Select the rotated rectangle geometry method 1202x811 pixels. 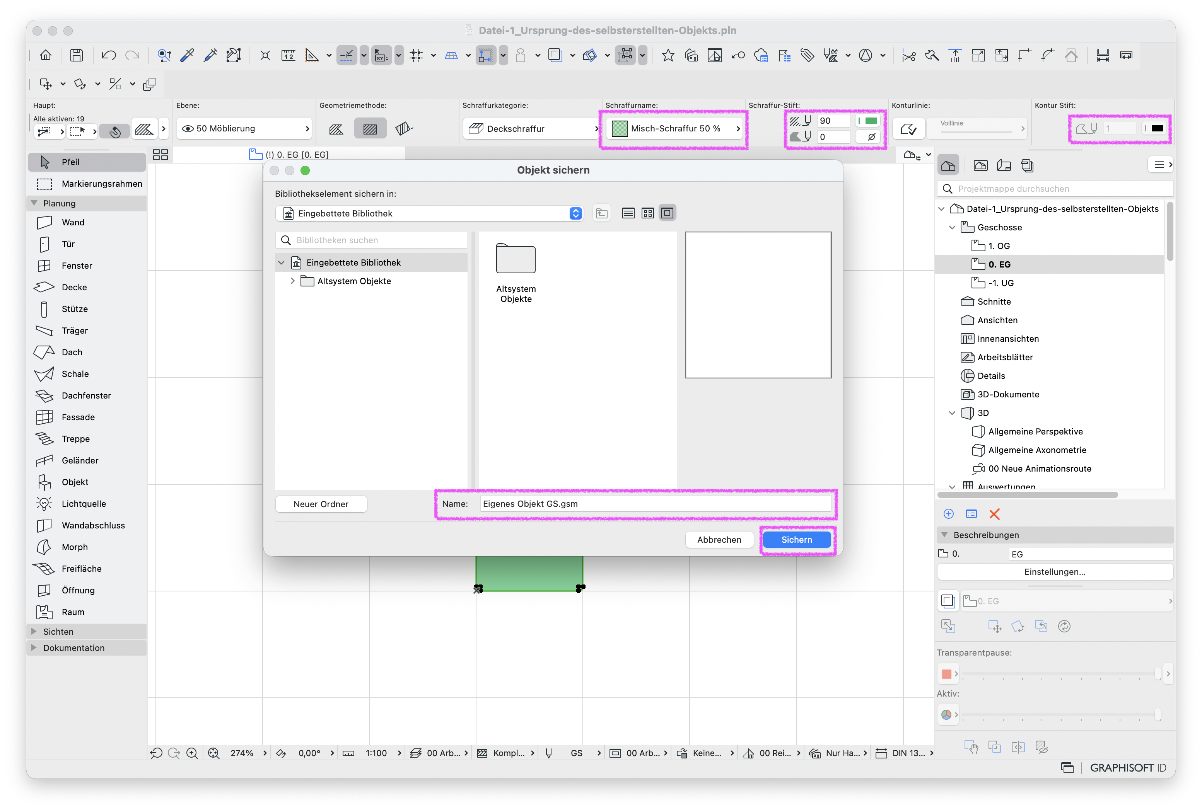click(404, 129)
